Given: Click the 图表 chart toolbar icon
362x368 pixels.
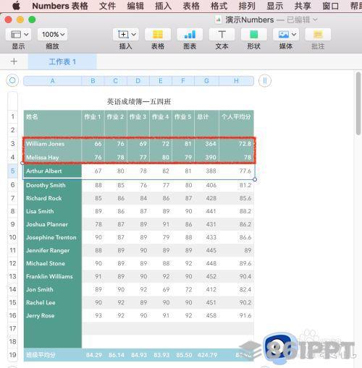Looking at the screenshot, I should [x=190, y=35].
